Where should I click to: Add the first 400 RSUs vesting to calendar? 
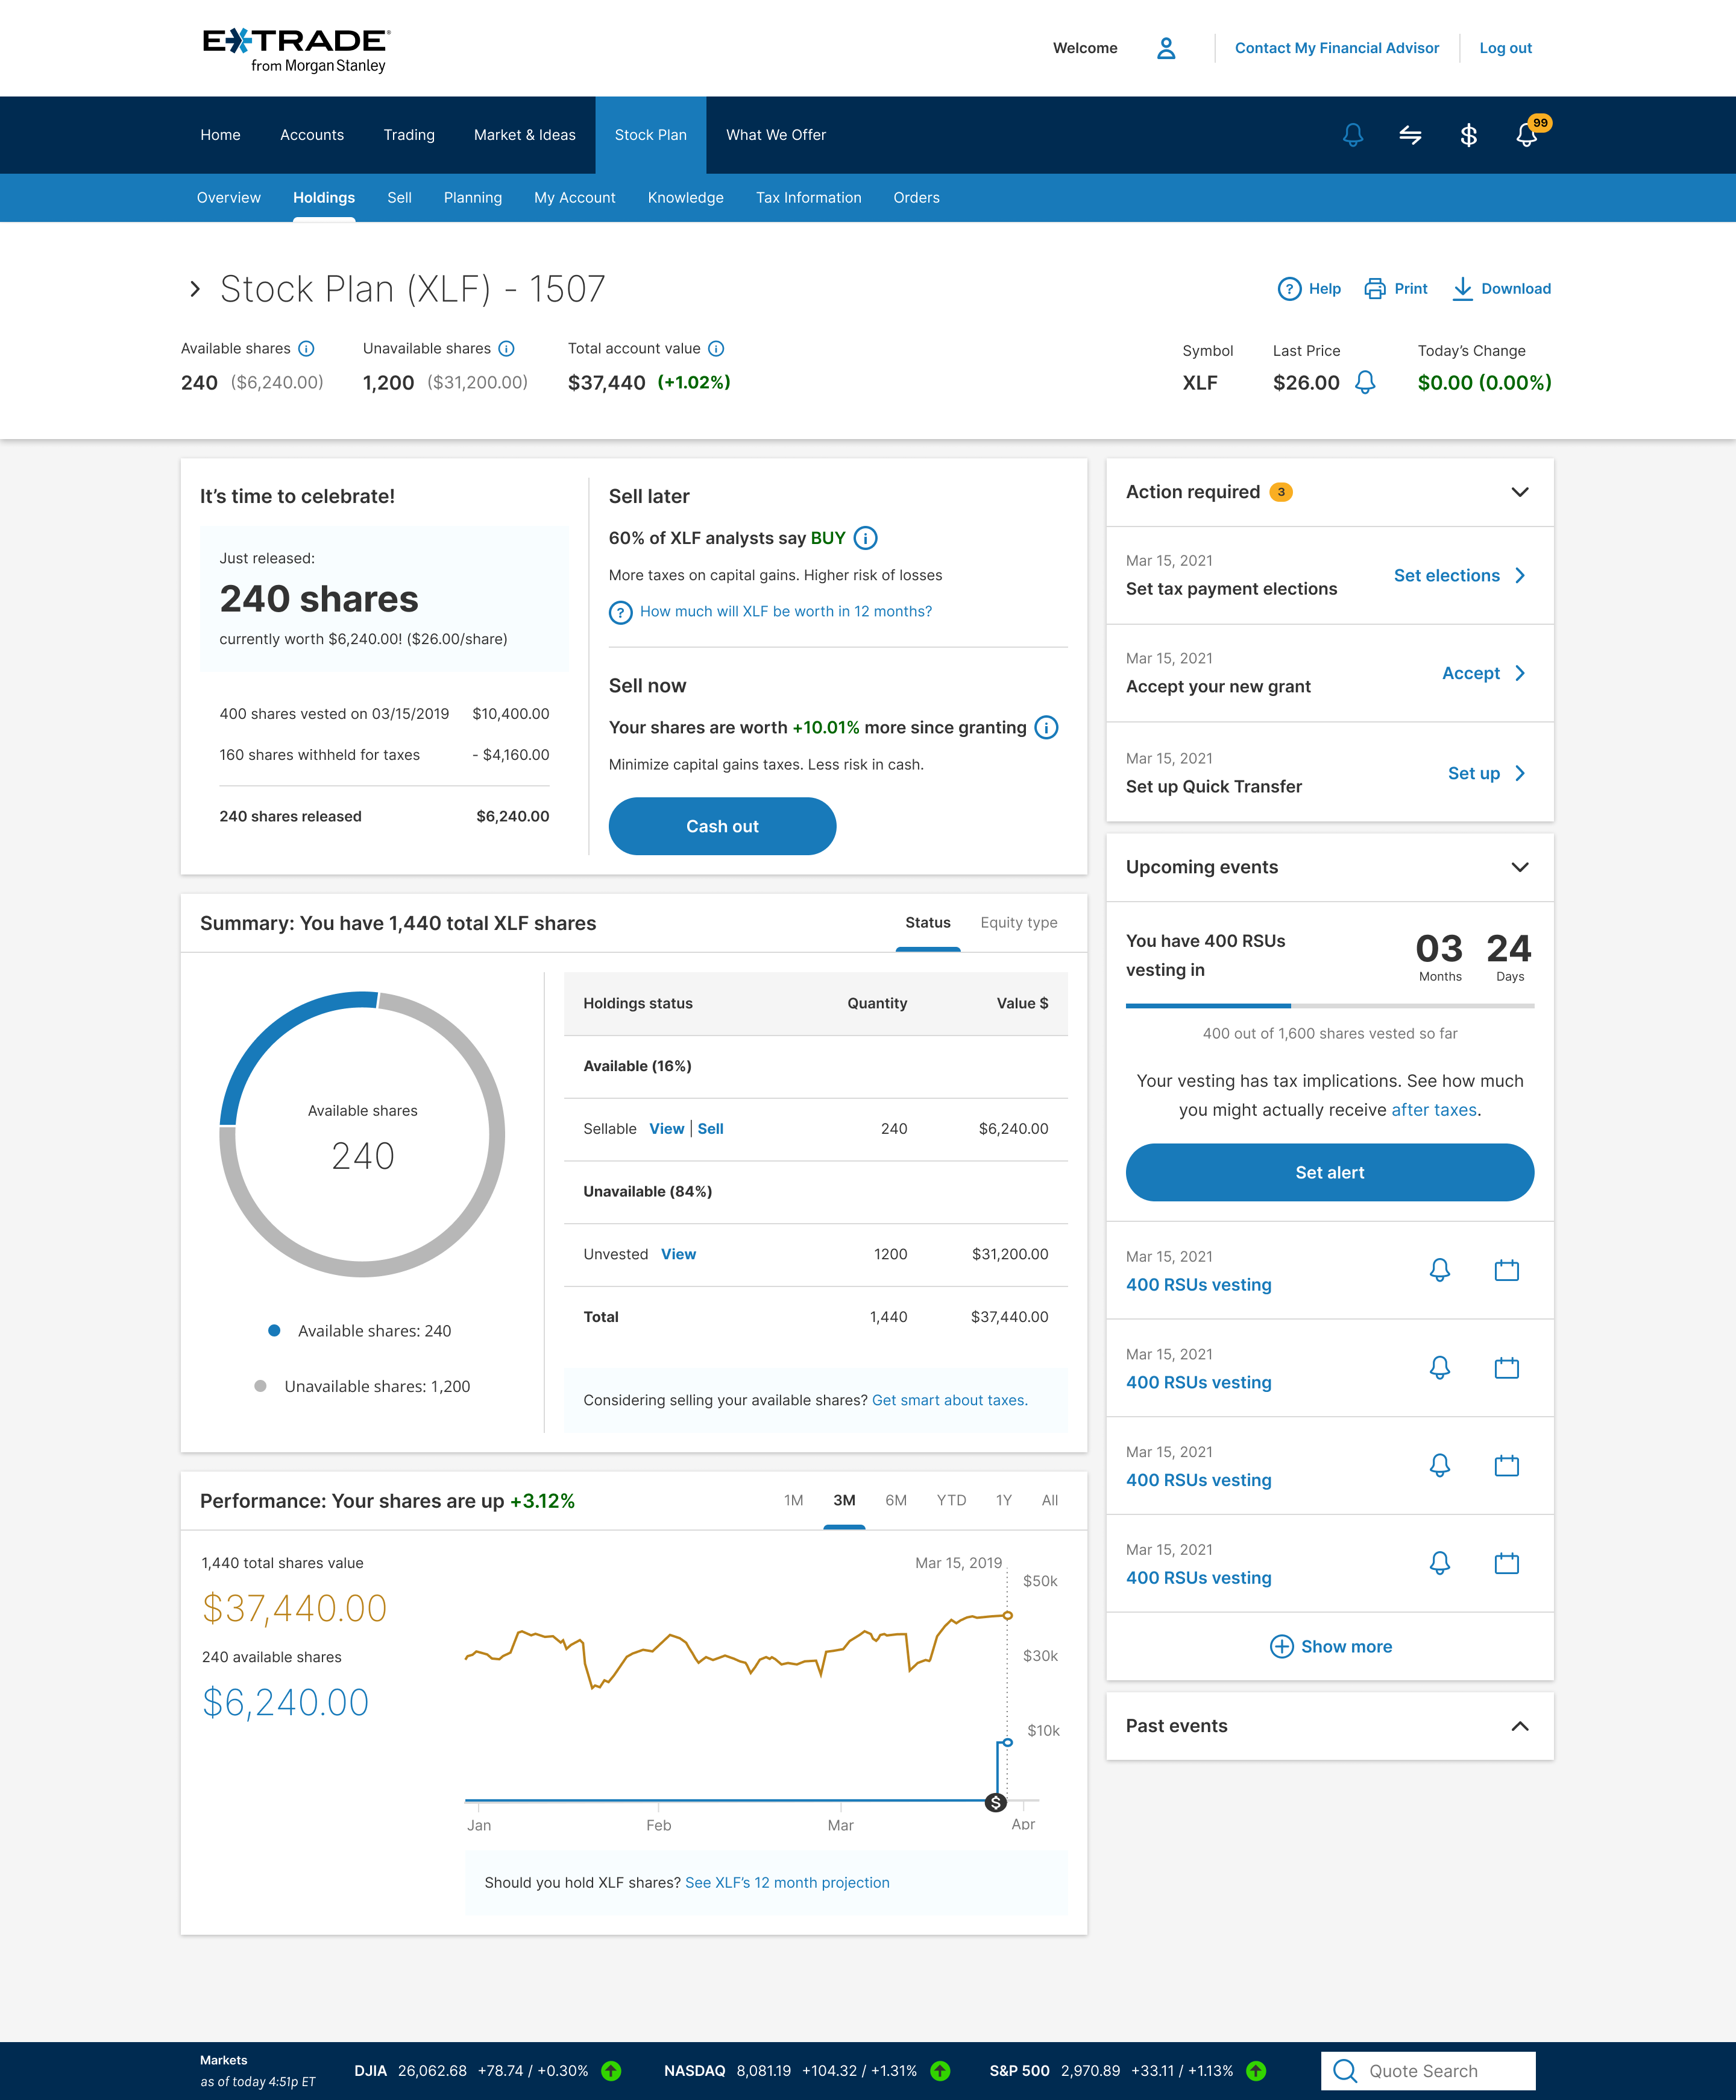tap(1507, 1270)
